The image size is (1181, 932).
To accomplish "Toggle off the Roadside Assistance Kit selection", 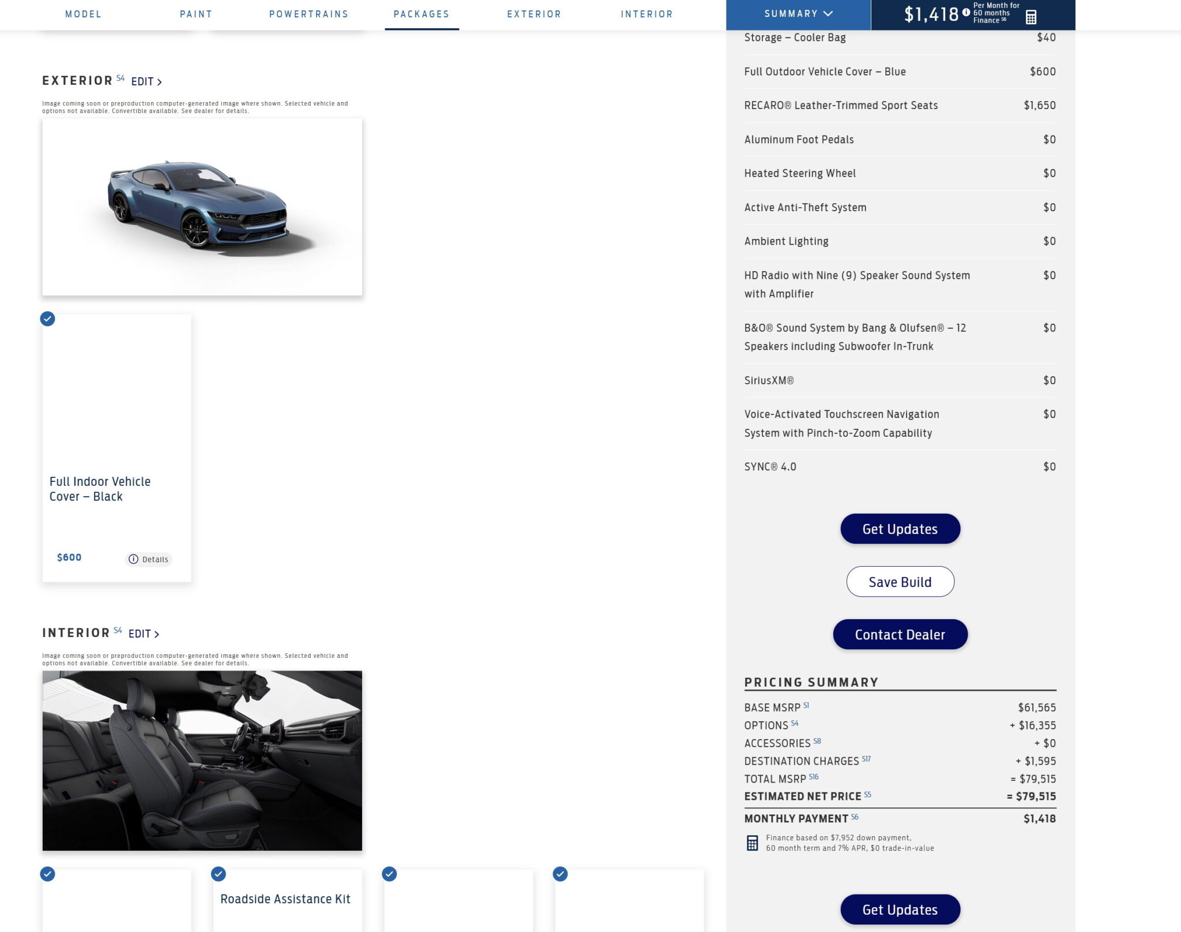I will coord(219,874).
